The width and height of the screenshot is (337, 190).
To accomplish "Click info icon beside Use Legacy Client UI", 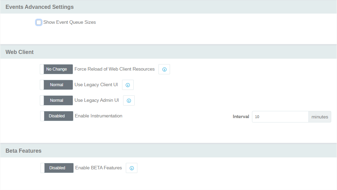I will tap(128, 85).
